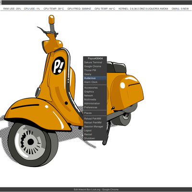Launch Sakura Terminal from the menu

coord(95,62)
